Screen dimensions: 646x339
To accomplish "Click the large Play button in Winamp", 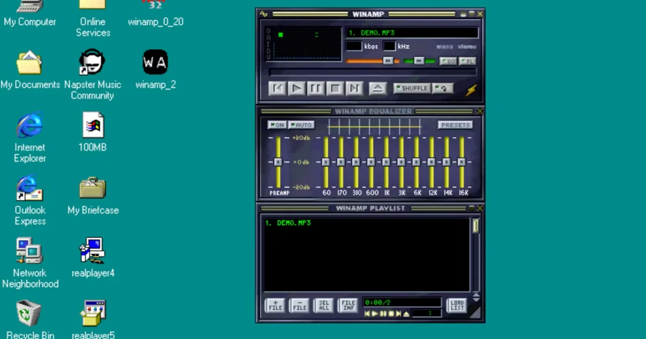I will click(x=297, y=88).
